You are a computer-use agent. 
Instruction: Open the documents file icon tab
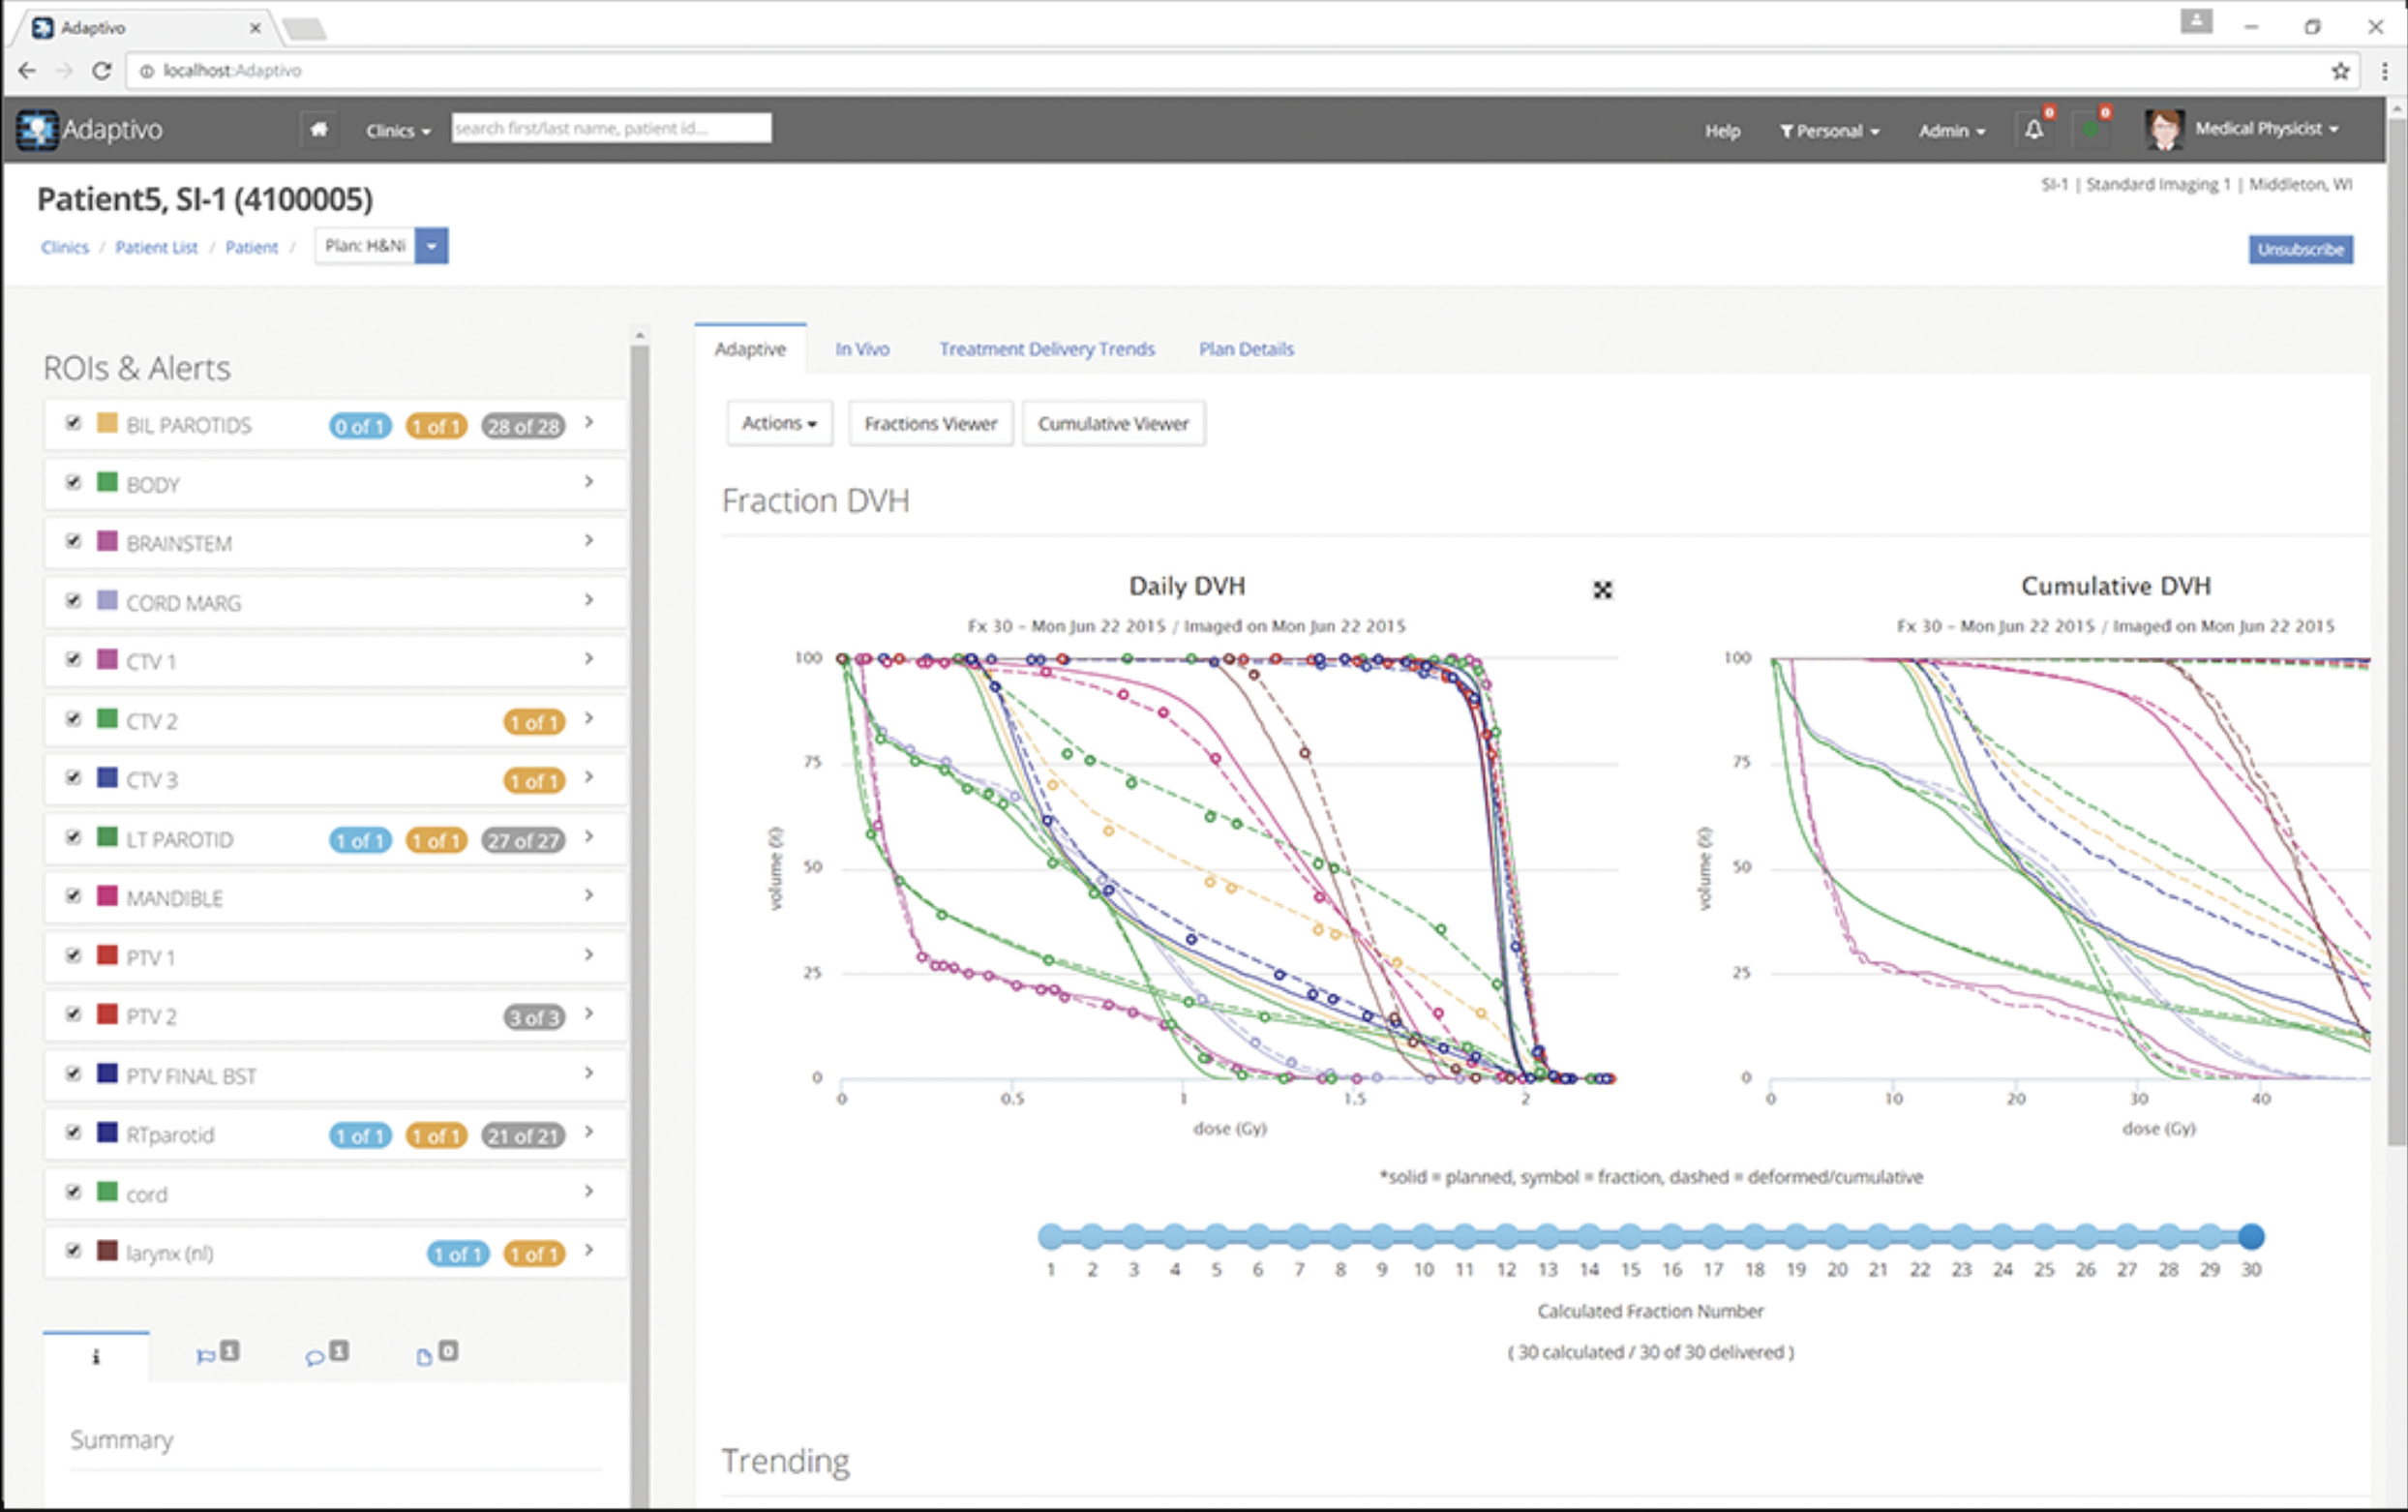tap(424, 1356)
